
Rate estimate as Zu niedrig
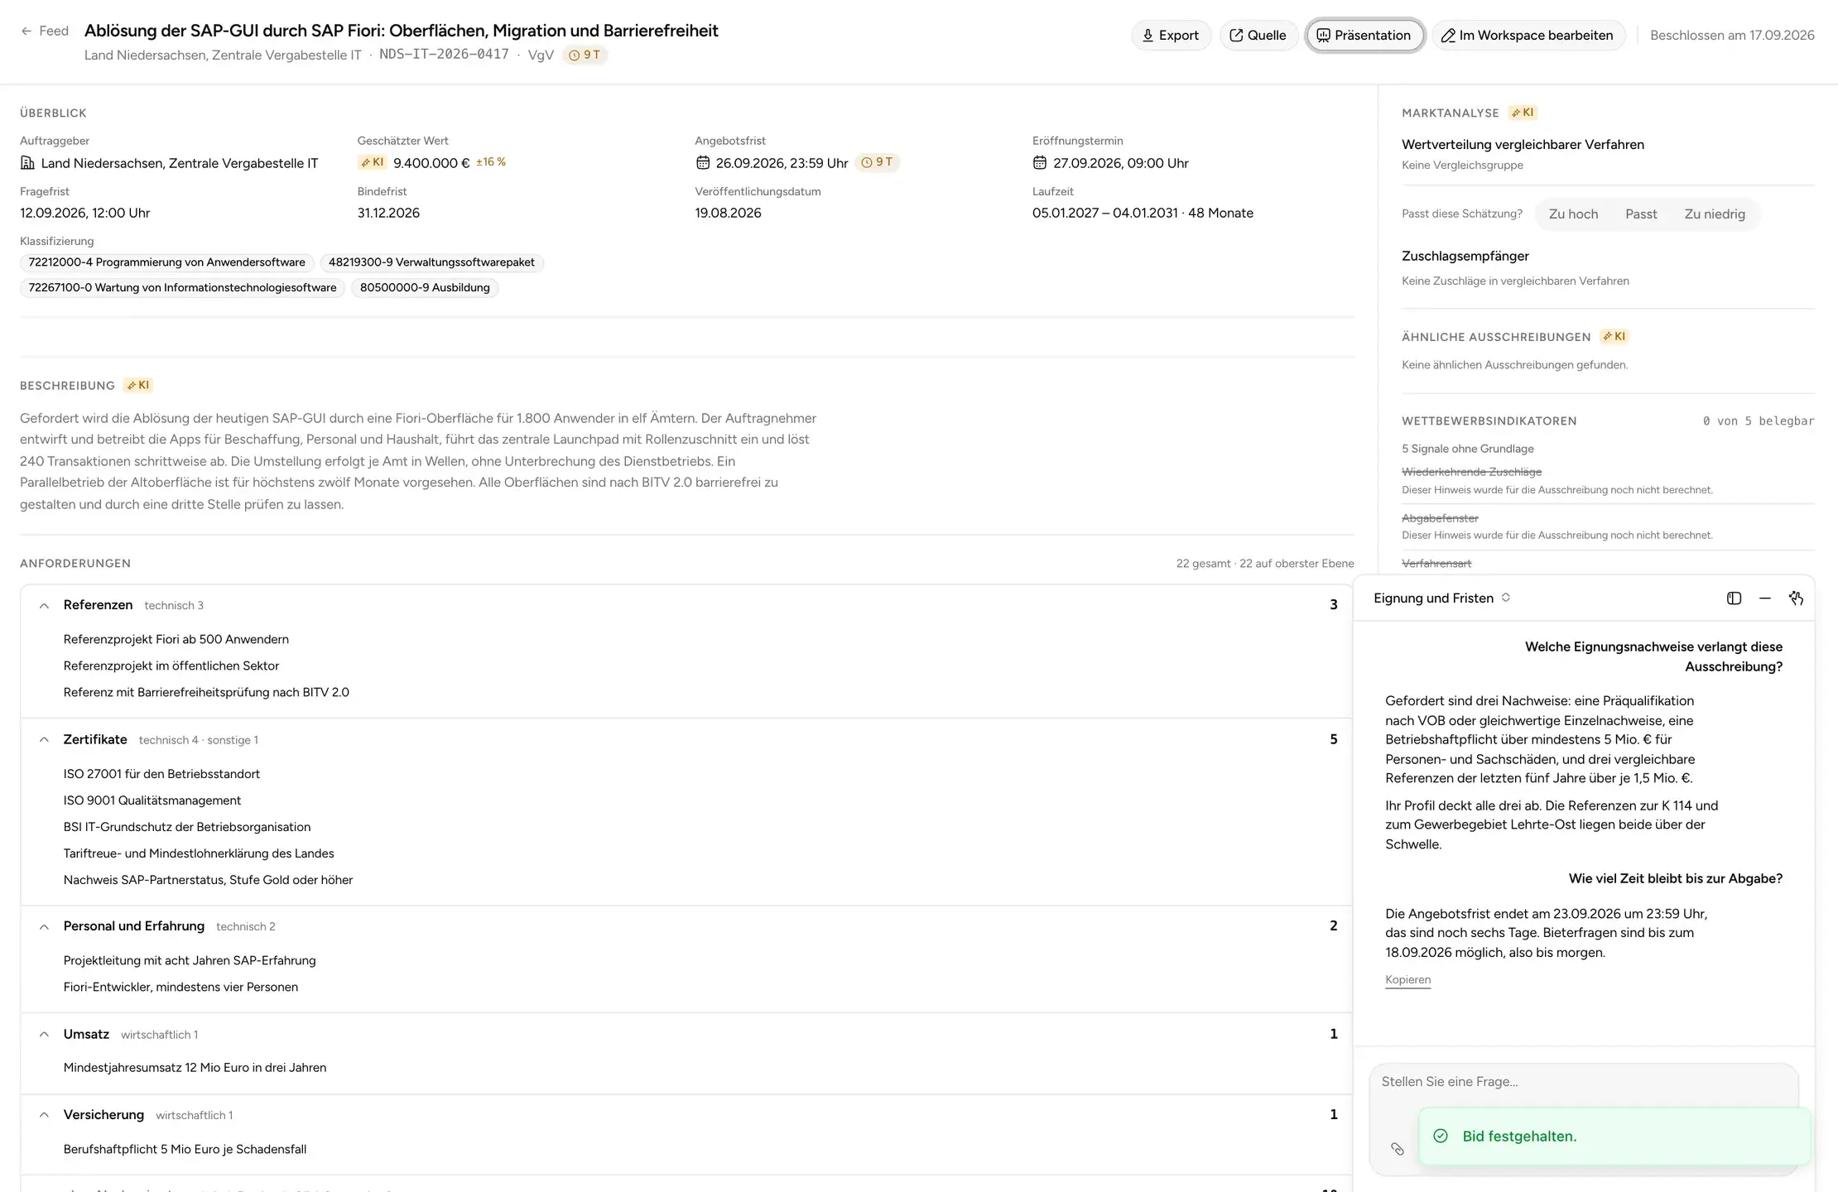tap(1715, 214)
